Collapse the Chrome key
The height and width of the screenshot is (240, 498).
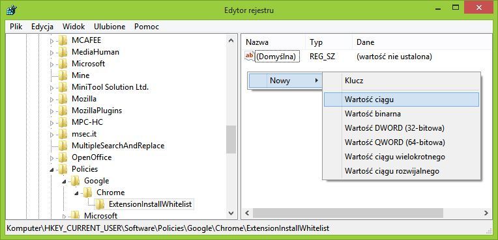pyautogui.click(x=76, y=193)
